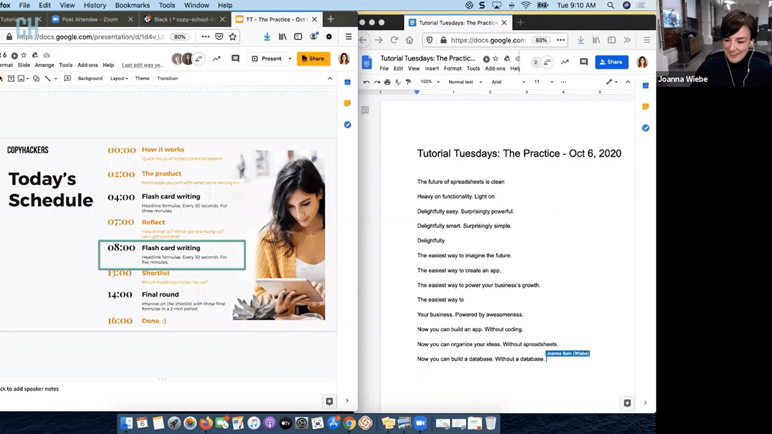
Task: Open Calendar side panel icon in Docs
Action: [645, 86]
